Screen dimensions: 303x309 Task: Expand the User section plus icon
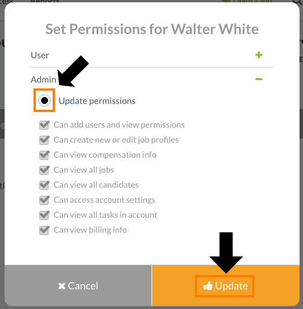pos(259,55)
